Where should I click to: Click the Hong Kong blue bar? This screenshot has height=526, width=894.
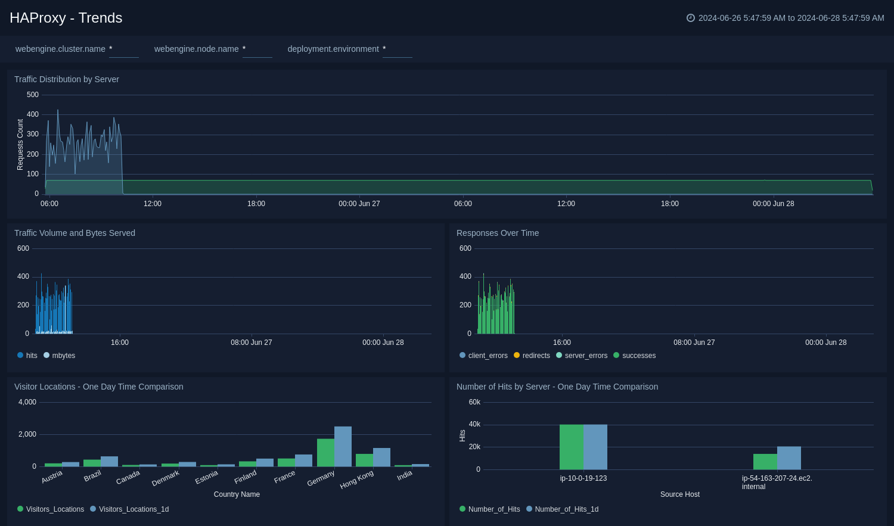[381, 457]
